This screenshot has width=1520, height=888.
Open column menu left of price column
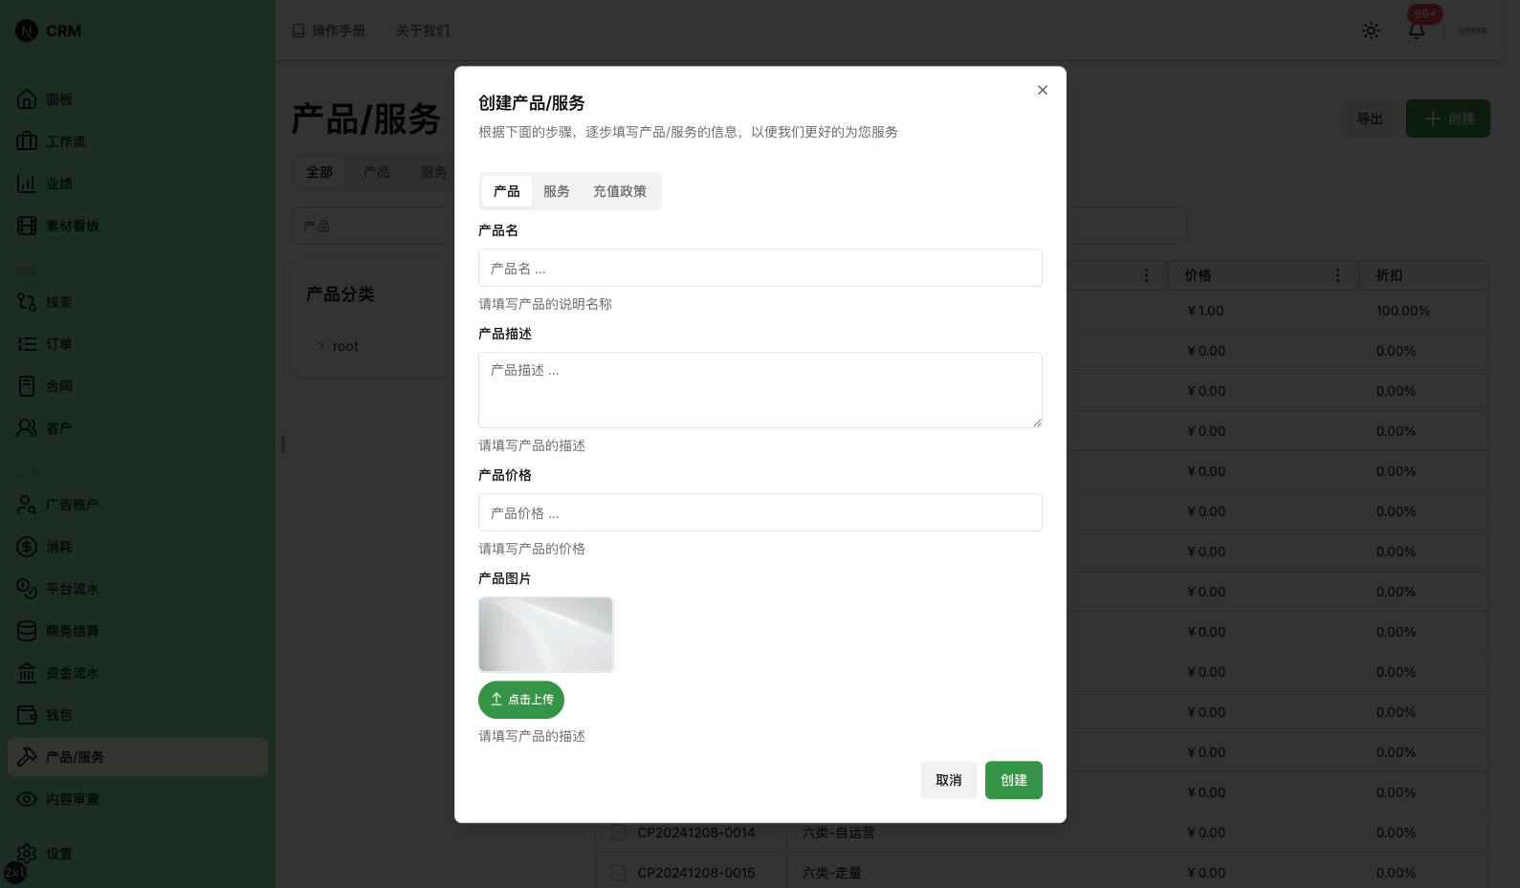coord(1146,275)
